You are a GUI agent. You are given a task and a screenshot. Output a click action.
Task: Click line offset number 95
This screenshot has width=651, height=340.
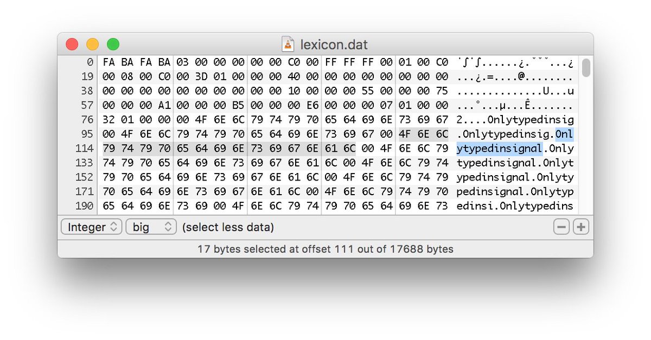[87, 134]
